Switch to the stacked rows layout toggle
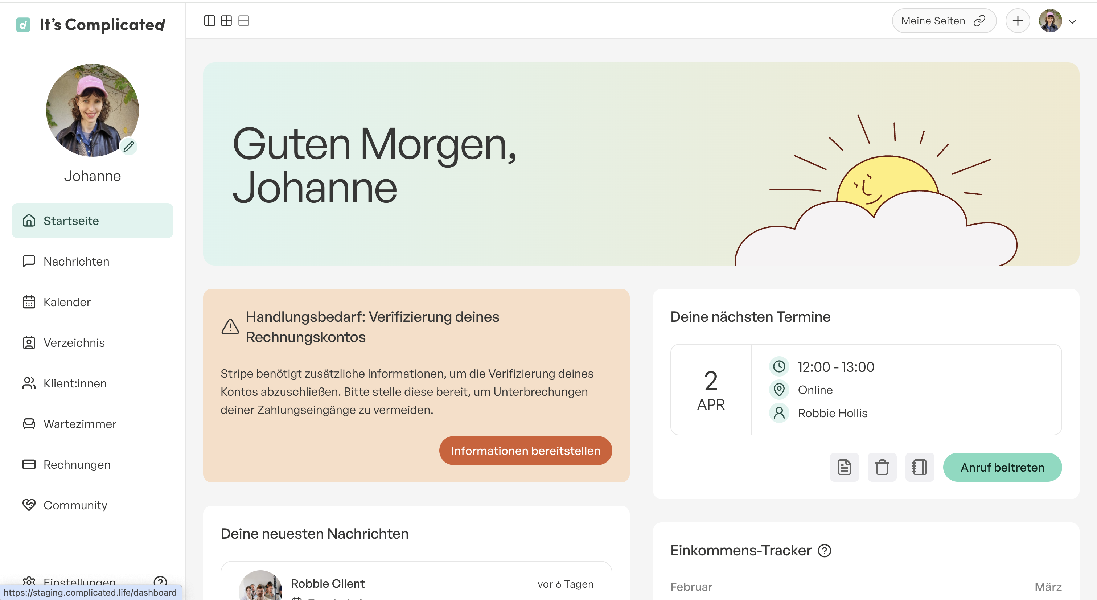This screenshot has height=600, width=1097. [244, 20]
